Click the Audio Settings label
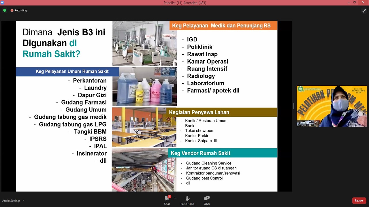 click(11, 201)
